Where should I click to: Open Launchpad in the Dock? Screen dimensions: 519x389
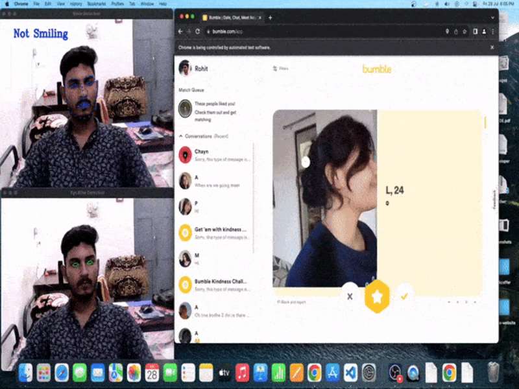[43, 372]
